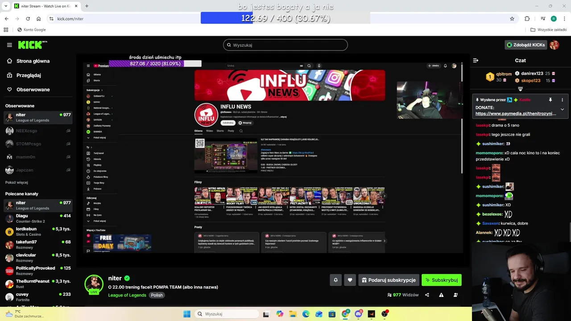Click the user badge icon beside report

(455, 295)
